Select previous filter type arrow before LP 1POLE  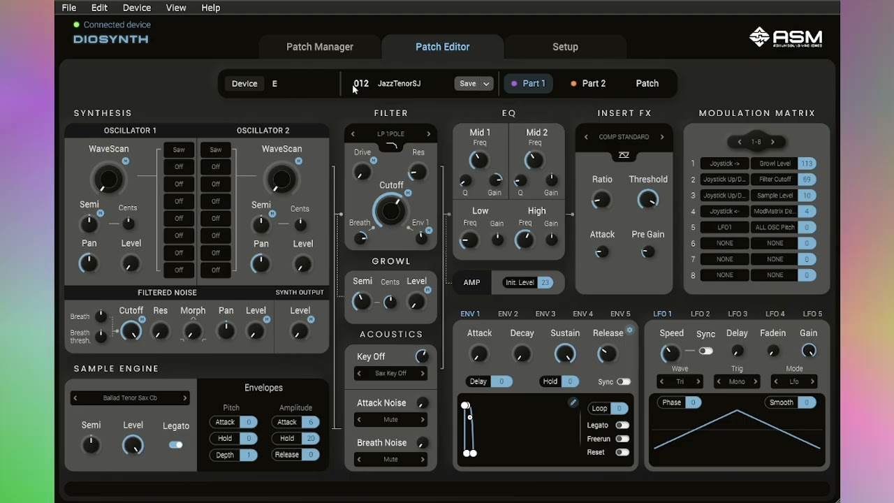point(353,133)
